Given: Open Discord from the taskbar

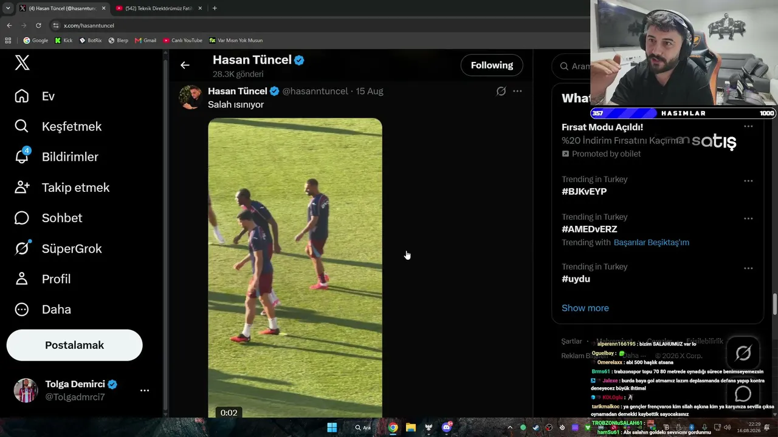Looking at the screenshot, I should point(447,427).
